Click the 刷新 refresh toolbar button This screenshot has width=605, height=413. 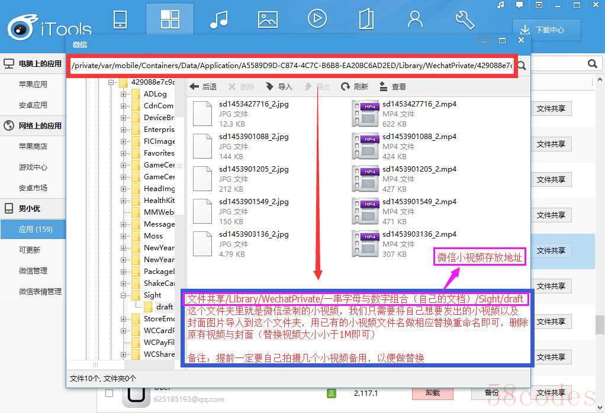[x=355, y=87]
